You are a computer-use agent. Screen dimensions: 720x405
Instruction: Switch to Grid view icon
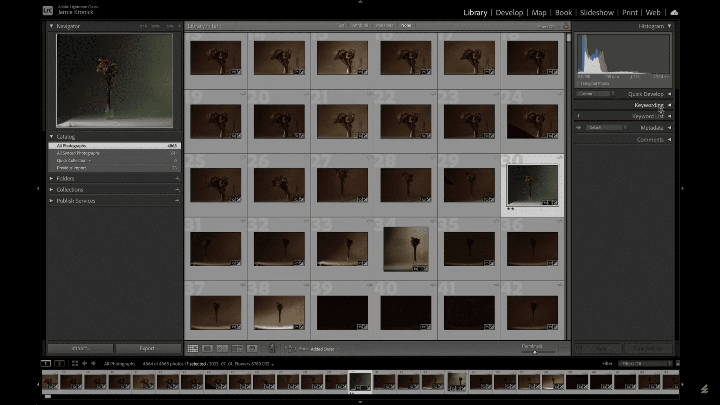[x=193, y=349]
